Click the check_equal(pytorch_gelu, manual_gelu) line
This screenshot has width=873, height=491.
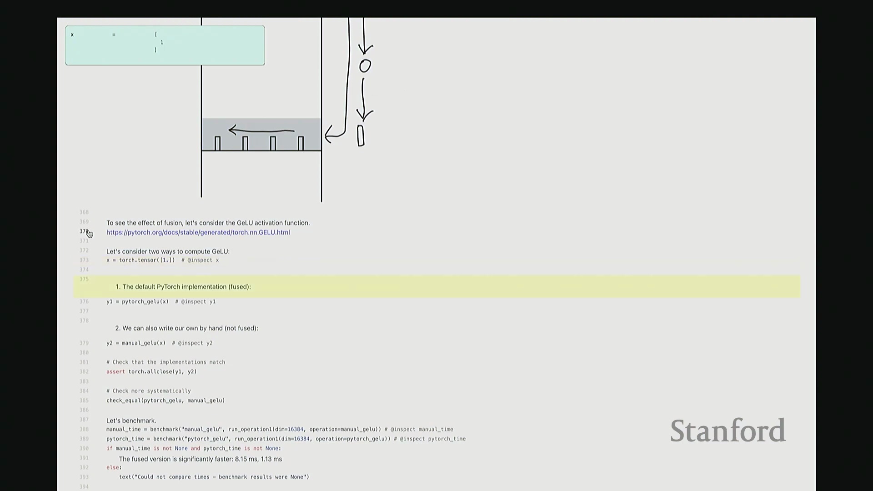click(x=166, y=401)
